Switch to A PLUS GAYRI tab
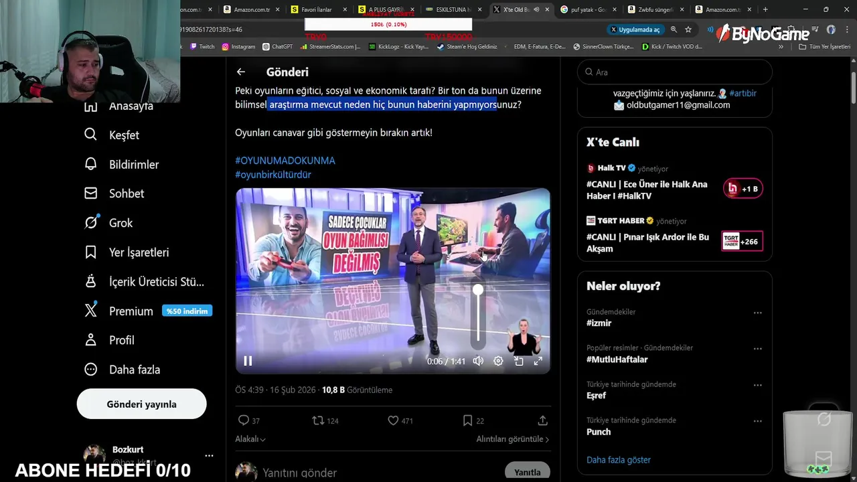 point(384,9)
